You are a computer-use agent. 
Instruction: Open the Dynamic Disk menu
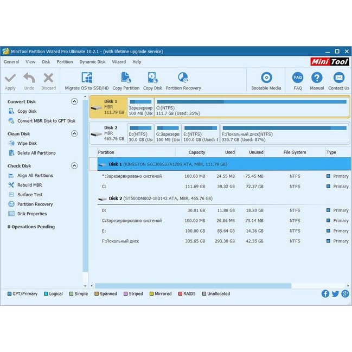92,62
